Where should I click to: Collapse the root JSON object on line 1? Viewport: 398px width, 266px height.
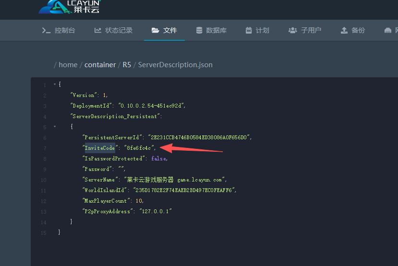click(x=55, y=85)
